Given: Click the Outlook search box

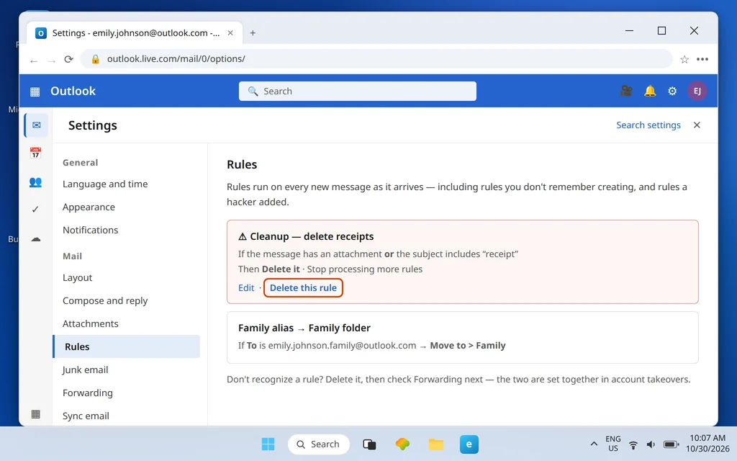Looking at the screenshot, I should (357, 91).
